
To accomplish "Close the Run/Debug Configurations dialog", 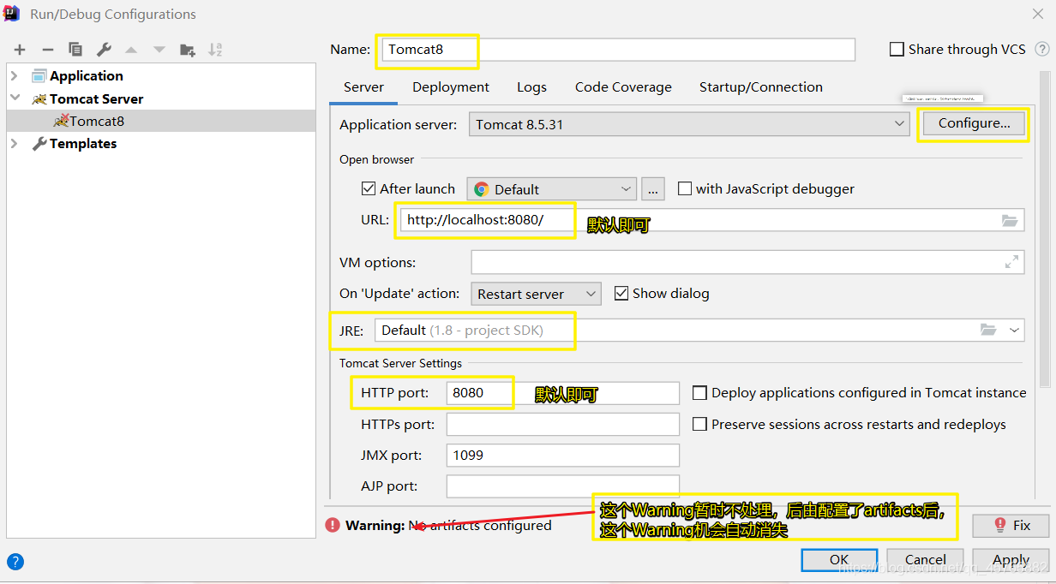I will 1038,14.
